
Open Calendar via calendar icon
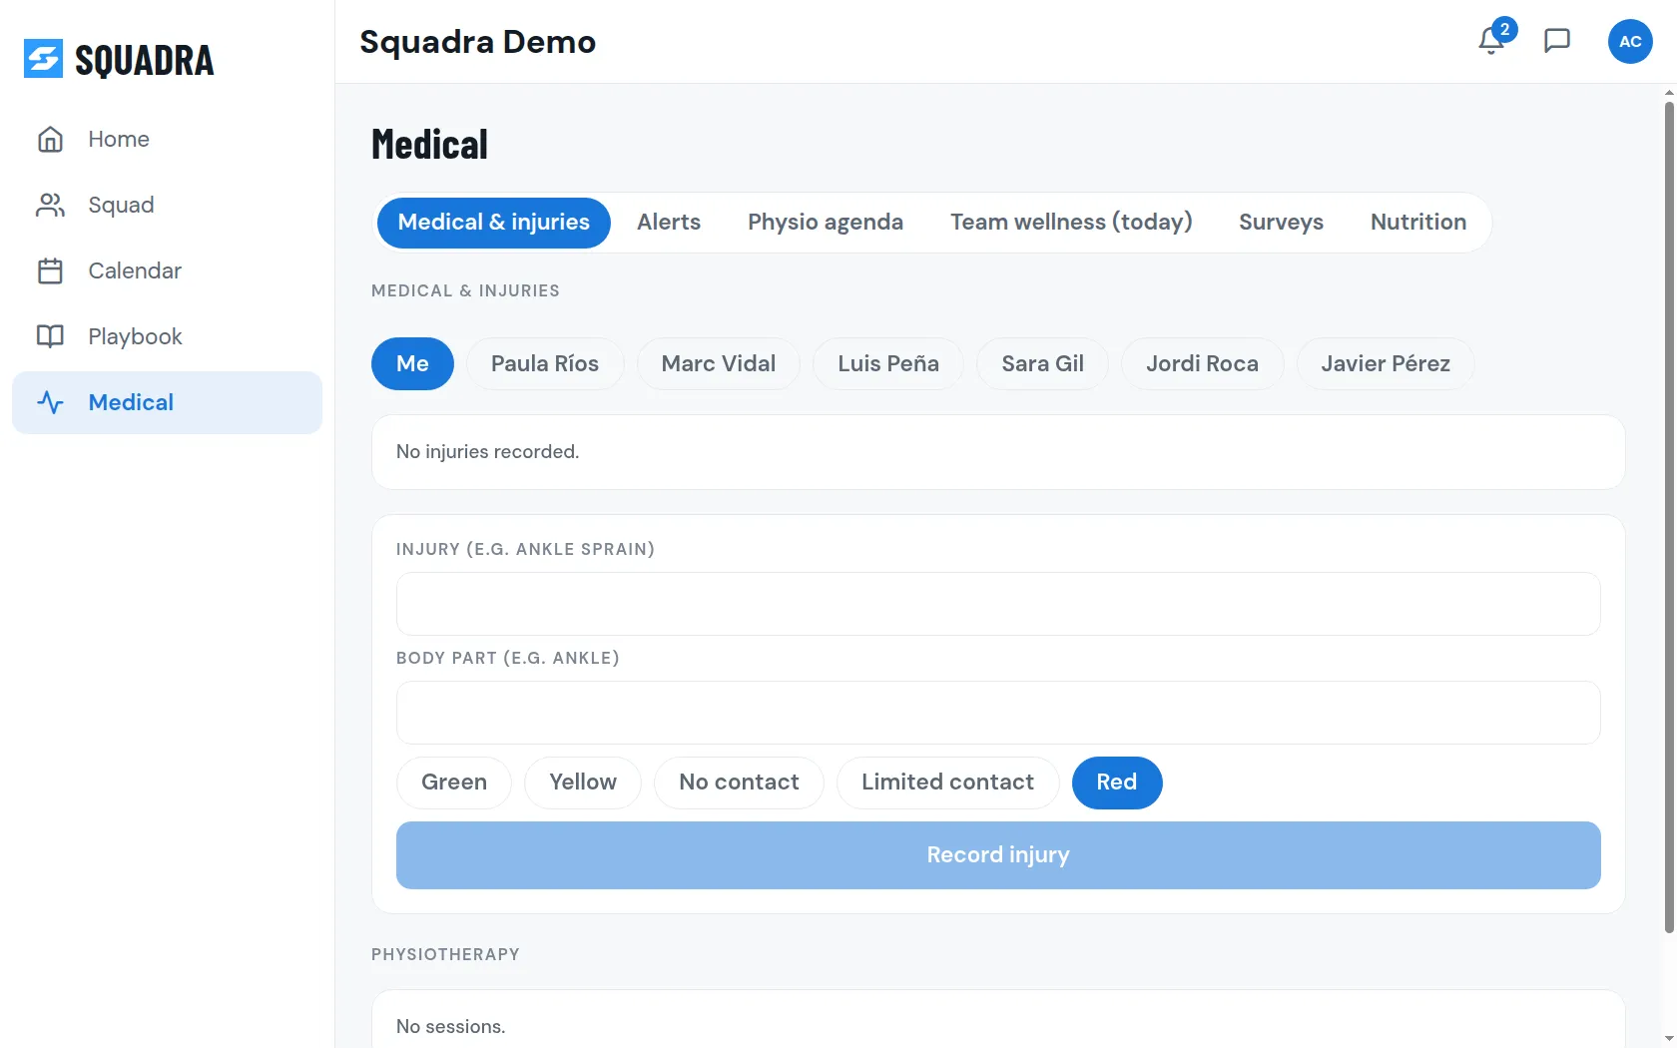50,270
